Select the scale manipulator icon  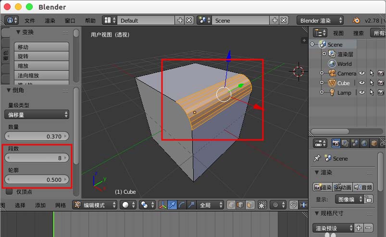pyautogui.click(x=191, y=205)
